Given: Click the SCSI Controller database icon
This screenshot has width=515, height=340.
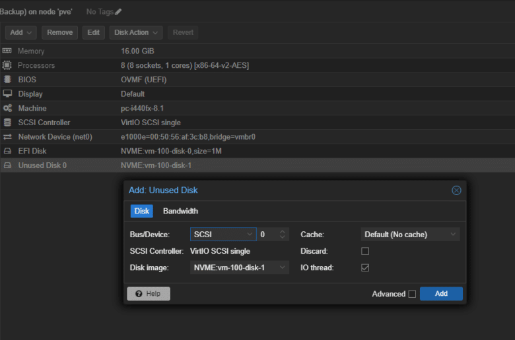Looking at the screenshot, I should click(7, 123).
